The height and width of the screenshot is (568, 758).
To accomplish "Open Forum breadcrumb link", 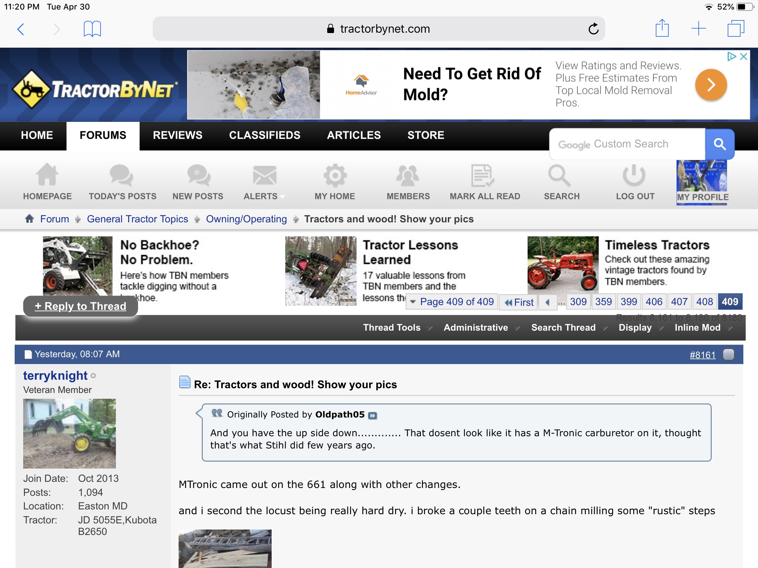I will pos(55,219).
